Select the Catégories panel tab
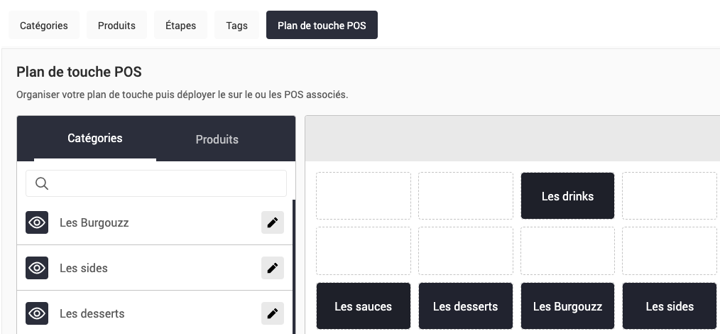The width and height of the screenshot is (720, 334). (x=95, y=139)
